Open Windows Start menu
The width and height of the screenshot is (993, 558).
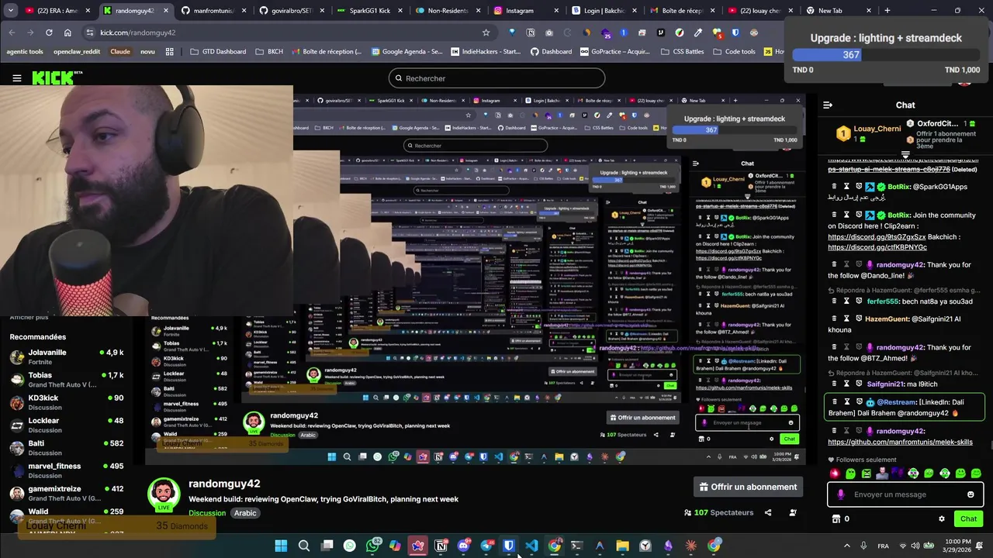tap(281, 546)
